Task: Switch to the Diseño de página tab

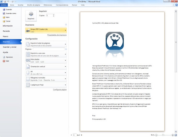Action: click(x=34, y=5)
